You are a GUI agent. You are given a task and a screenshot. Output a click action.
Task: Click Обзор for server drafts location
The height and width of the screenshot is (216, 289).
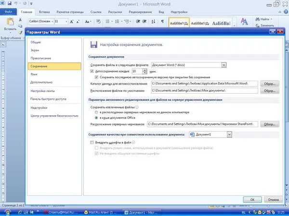pyautogui.click(x=270, y=124)
